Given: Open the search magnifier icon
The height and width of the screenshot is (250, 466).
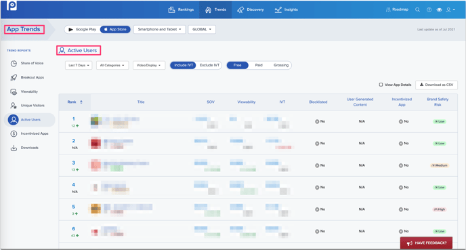Looking at the screenshot, I should coord(417,9).
